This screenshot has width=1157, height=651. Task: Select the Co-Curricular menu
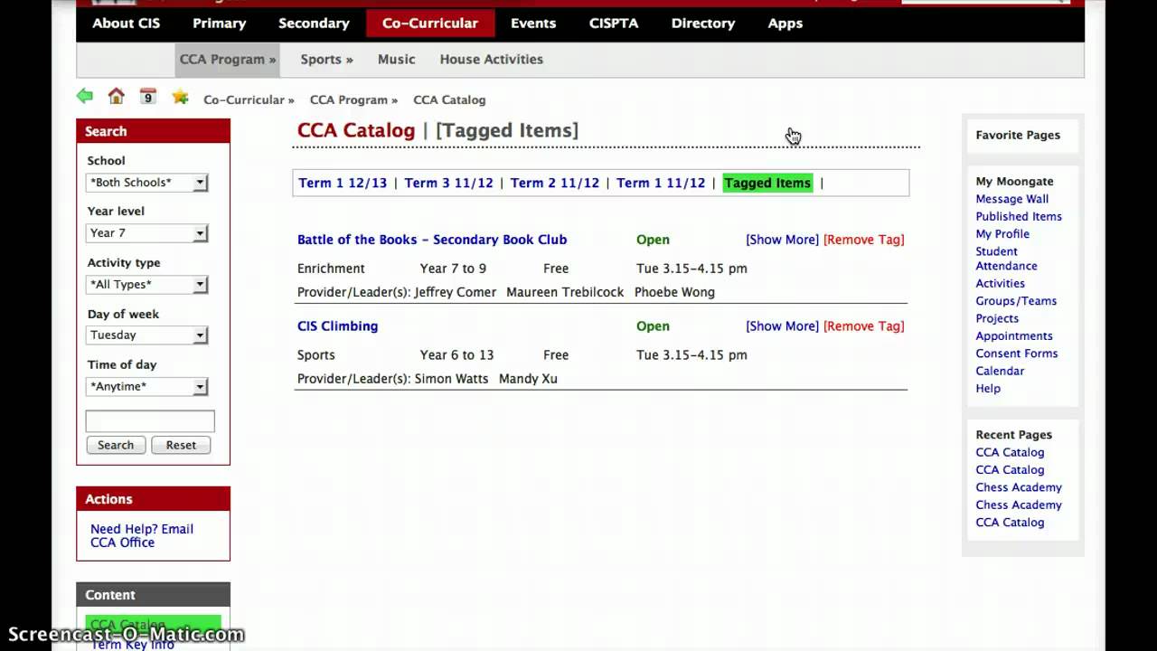[x=430, y=24]
